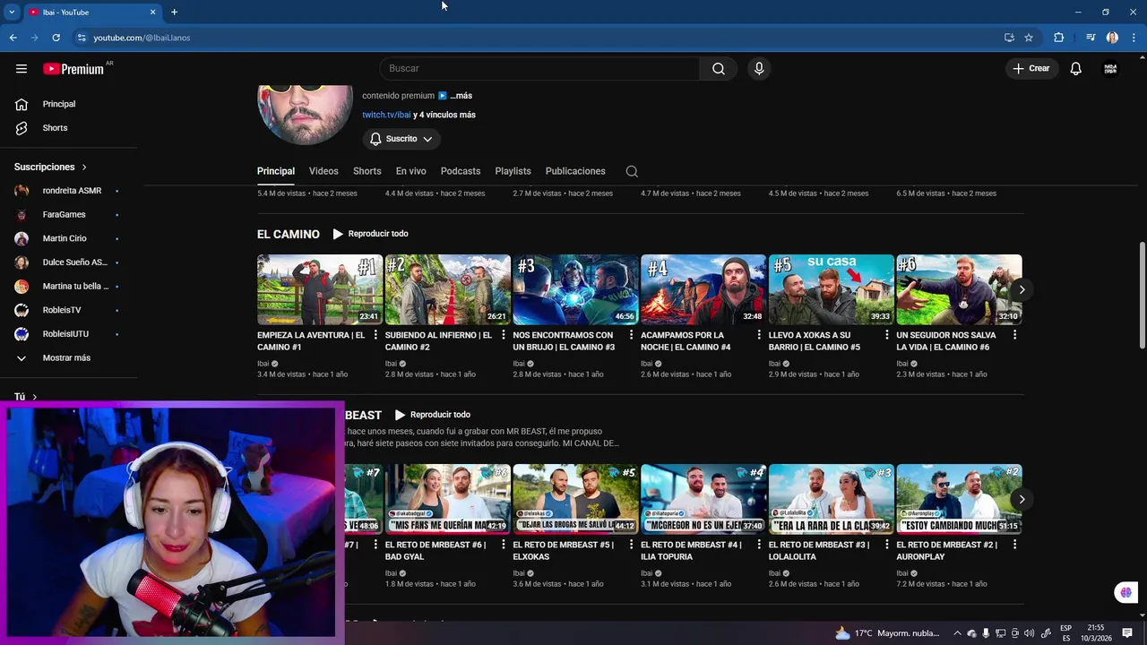Open Empieza la aventura #1 thumbnail
Image resolution: width=1147 pixels, height=645 pixels.
(320, 289)
